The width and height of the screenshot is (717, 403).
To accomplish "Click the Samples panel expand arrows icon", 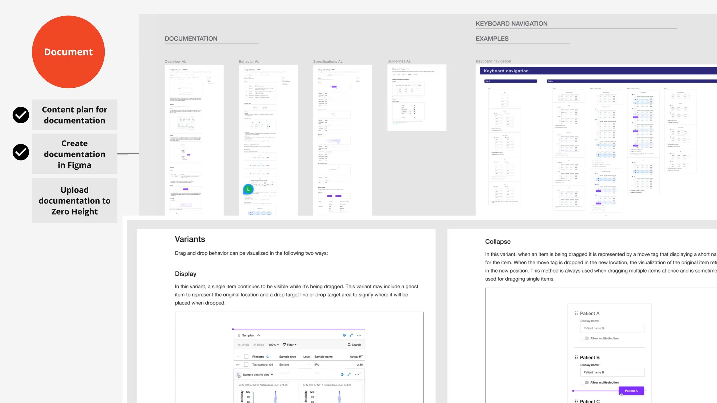I will 351,335.
